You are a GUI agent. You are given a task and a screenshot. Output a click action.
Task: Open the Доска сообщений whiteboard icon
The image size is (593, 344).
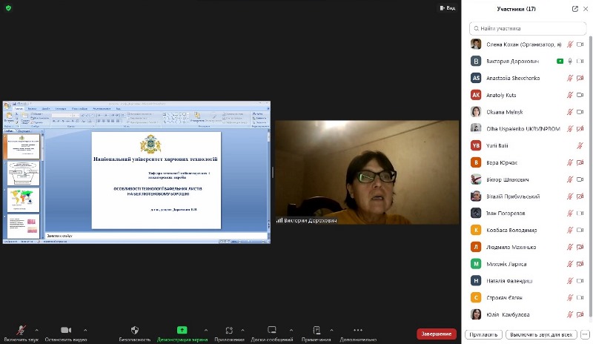tap(271, 330)
